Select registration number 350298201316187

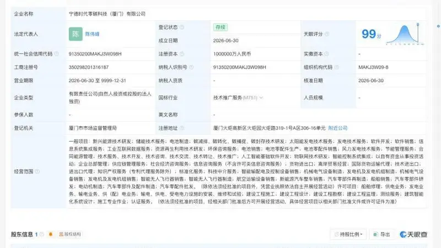click(x=89, y=67)
